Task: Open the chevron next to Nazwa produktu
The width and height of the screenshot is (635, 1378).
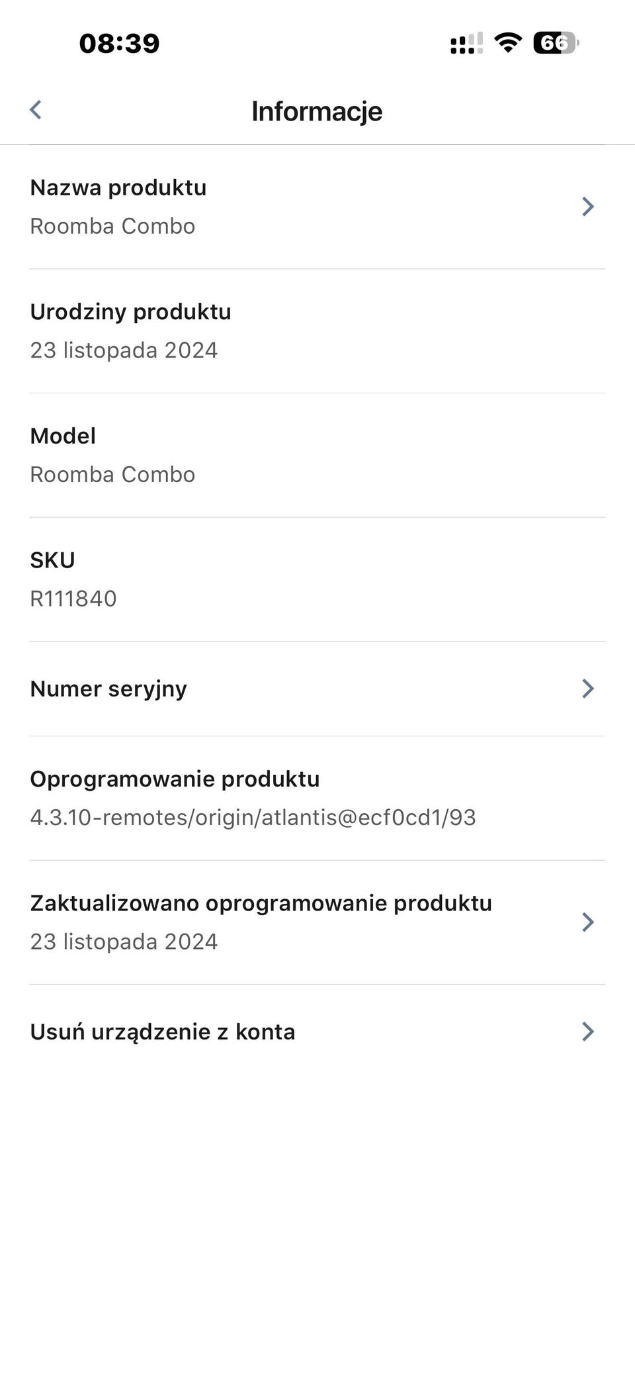Action: coord(587,207)
